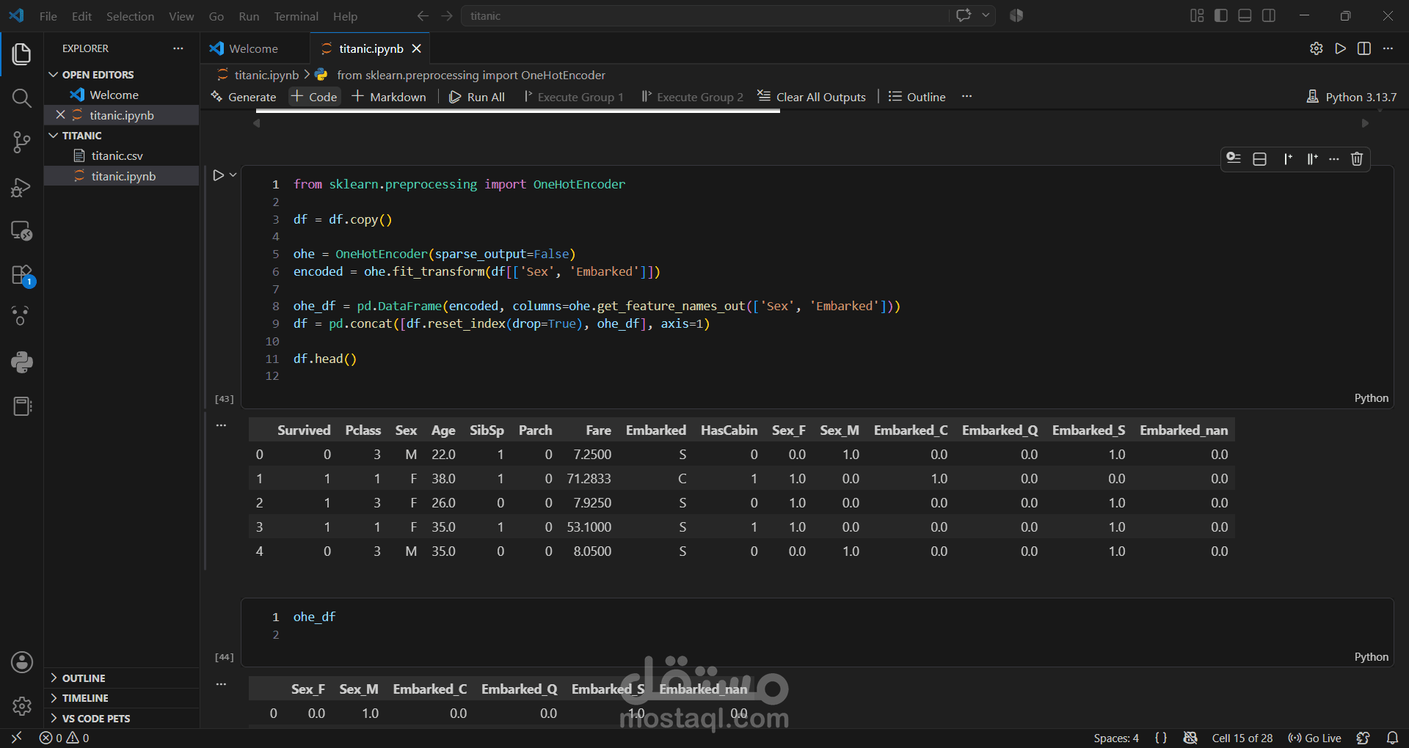The height and width of the screenshot is (748, 1409).
Task: Open the Explorer view in activity bar
Action: (22, 54)
